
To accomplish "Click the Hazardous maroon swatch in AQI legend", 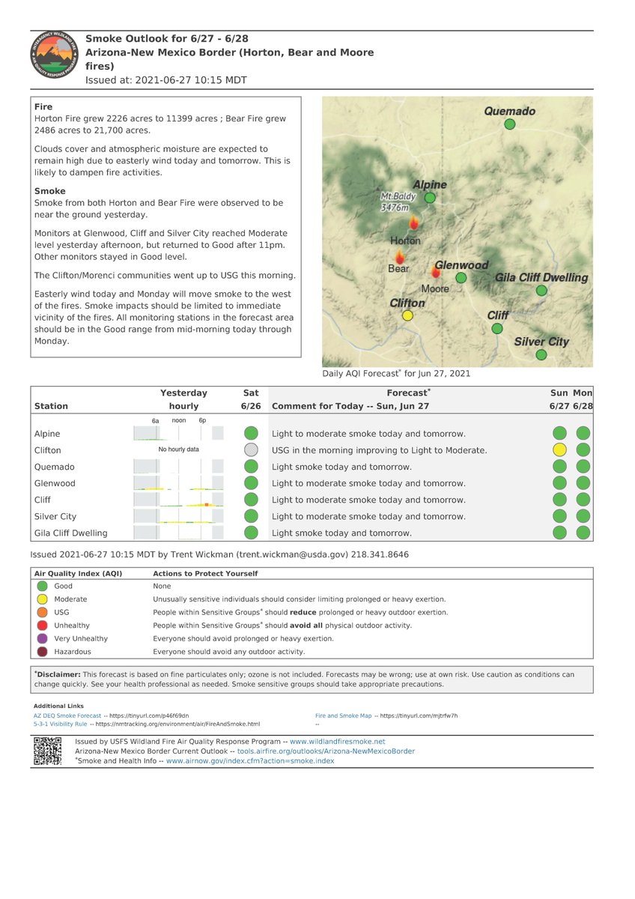I will click(x=42, y=652).
